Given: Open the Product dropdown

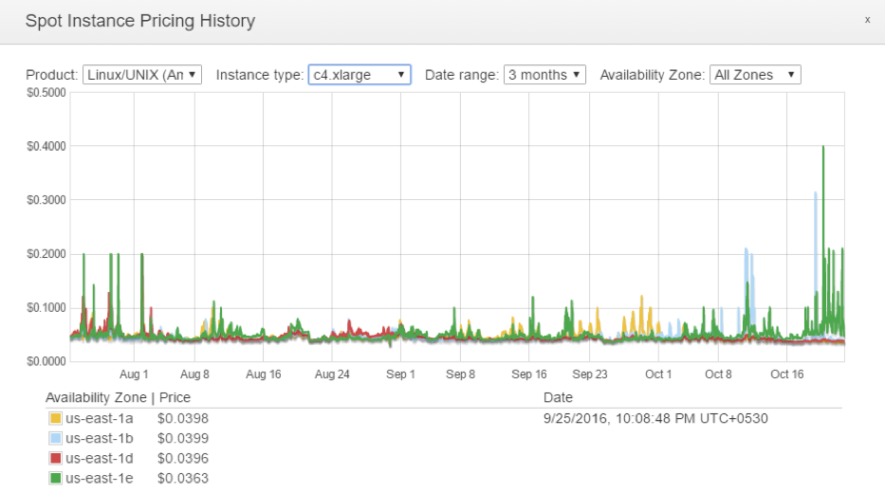Looking at the screenshot, I should 142,75.
